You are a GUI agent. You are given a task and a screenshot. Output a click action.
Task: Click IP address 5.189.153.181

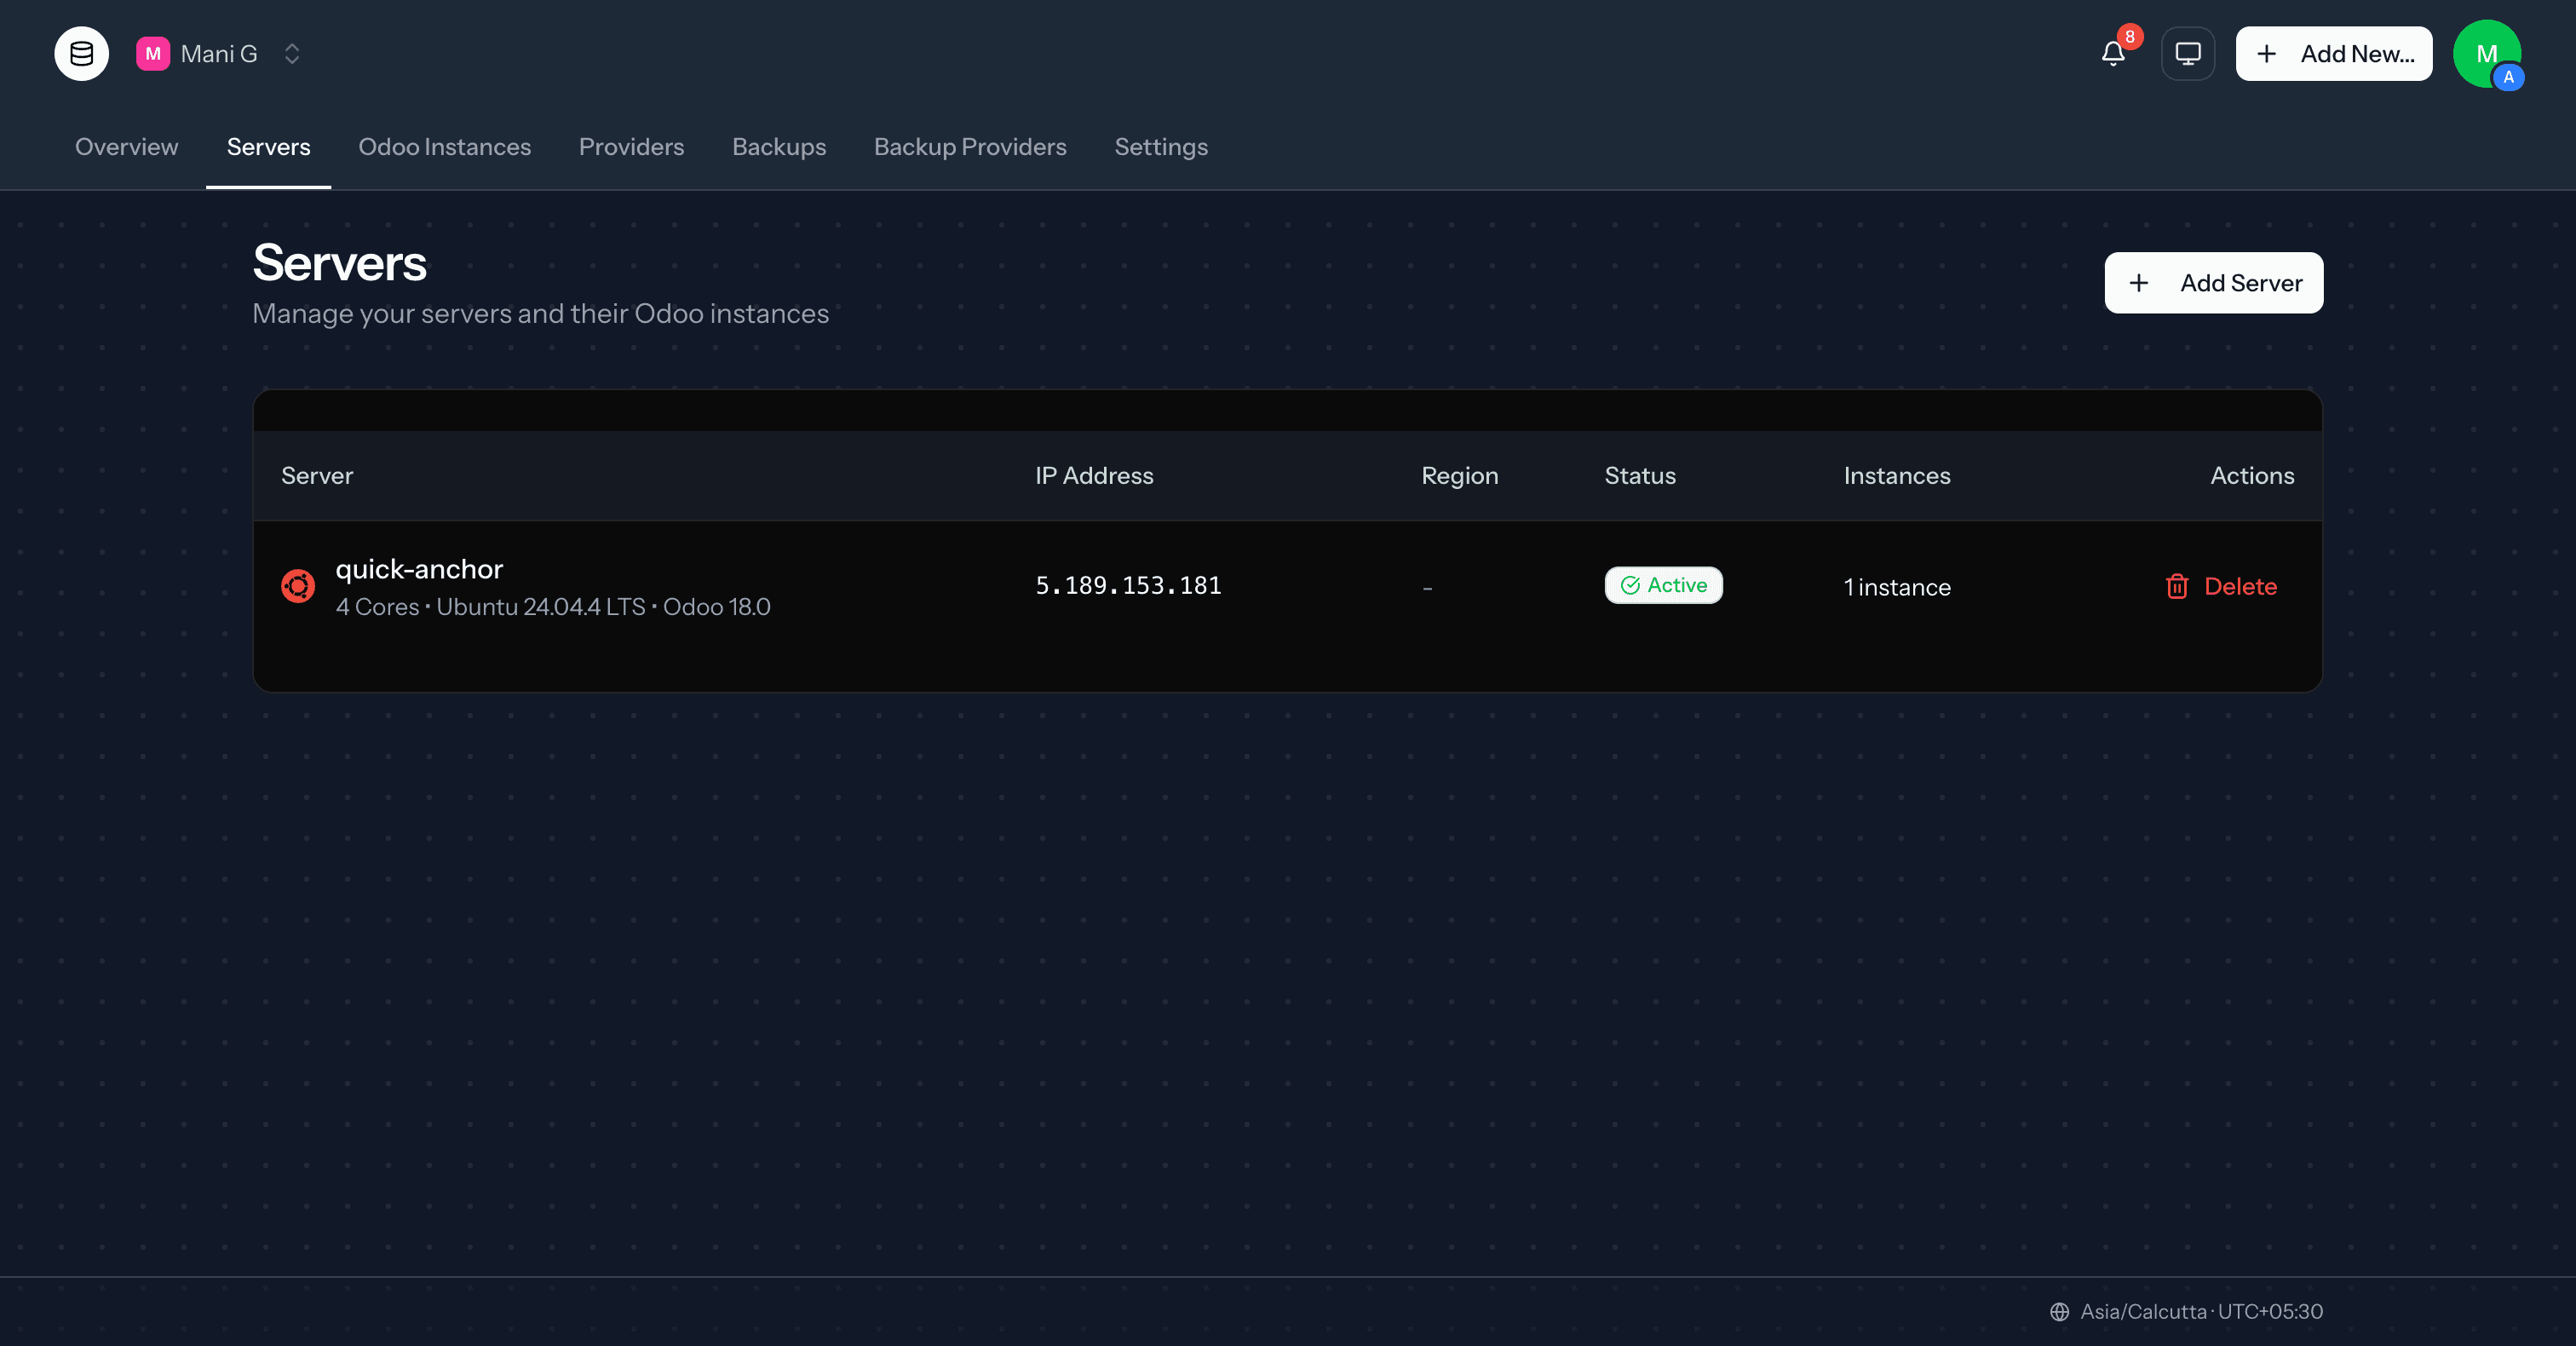click(1128, 586)
